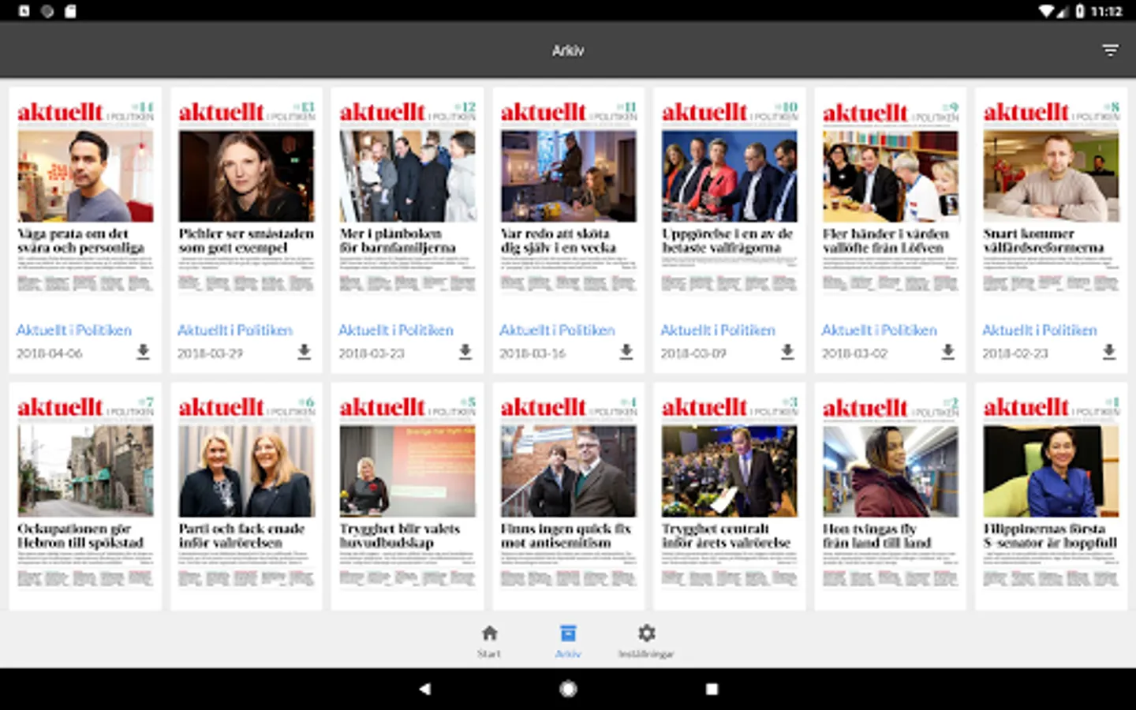Select the date text 2018-03-23
Image resolution: width=1136 pixels, height=710 pixels.
tap(371, 353)
